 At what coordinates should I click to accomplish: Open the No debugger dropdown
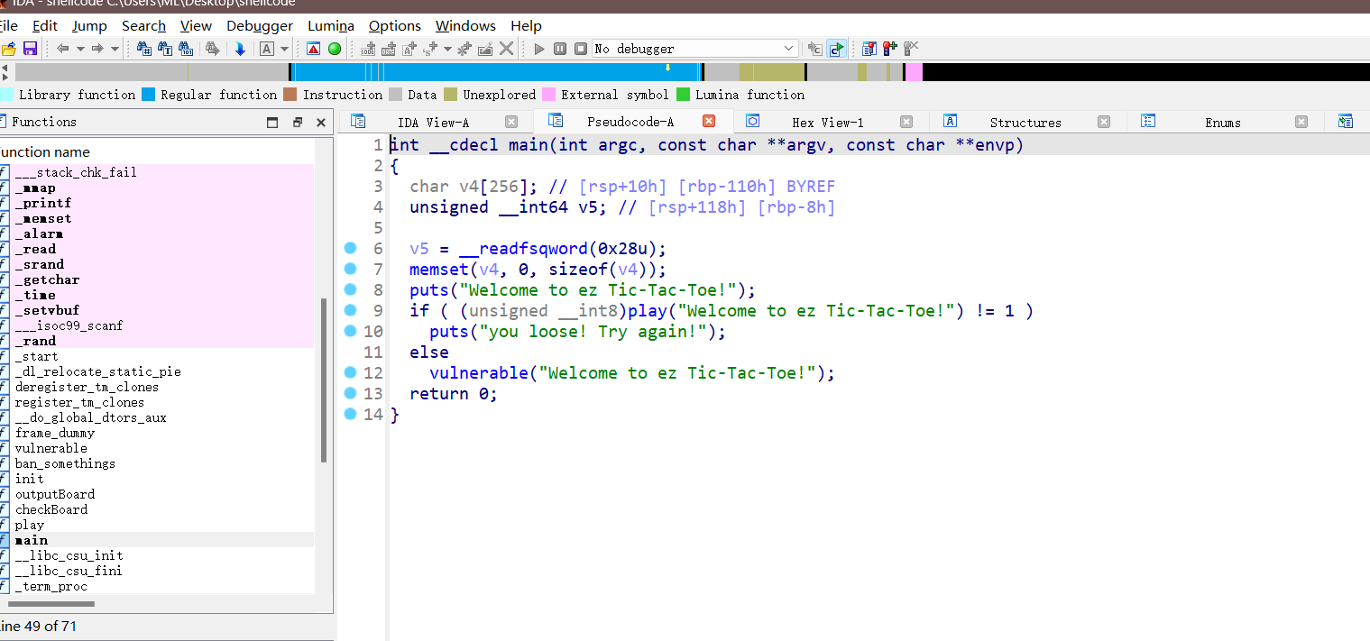[695, 49]
